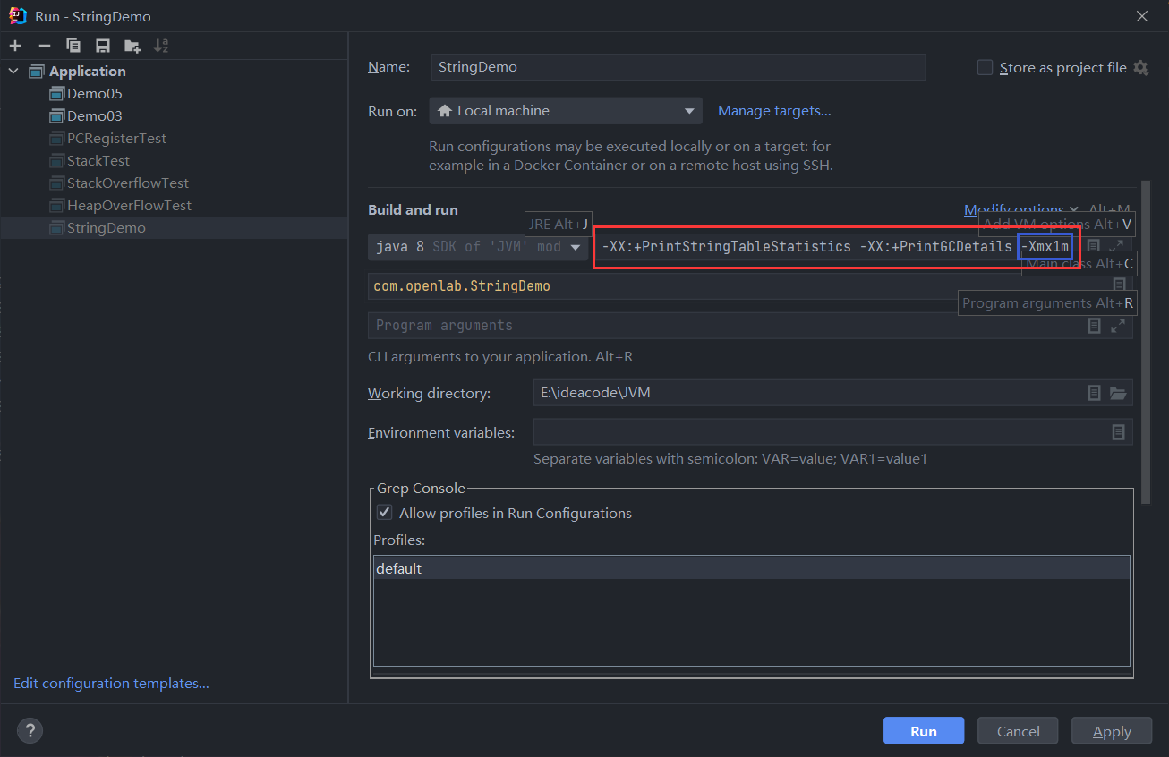This screenshot has height=757, width=1169.
Task: Open the help question mark button
Action: (30, 731)
